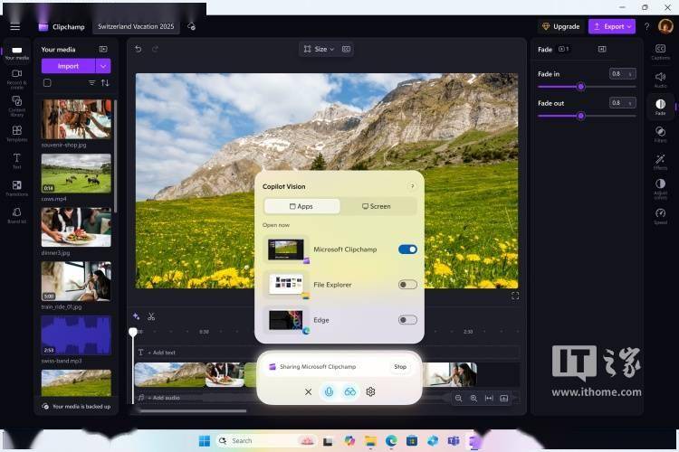This screenshot has height=452, width=679.
Task: Open the Size dropdown
Action: tap(320, 50)
